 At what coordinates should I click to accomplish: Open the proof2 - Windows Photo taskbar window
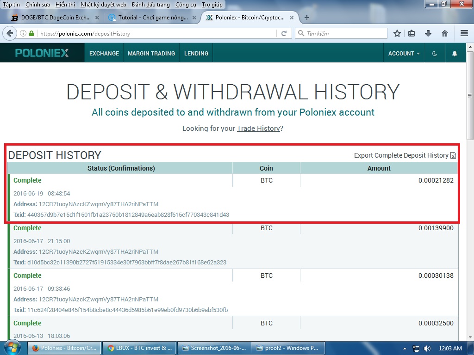click(288, 348)
